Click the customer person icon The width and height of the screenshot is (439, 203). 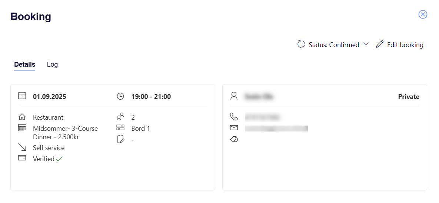234,96
